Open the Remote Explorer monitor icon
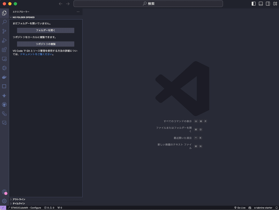Viewport: 279px width, 210px height. 4,59
